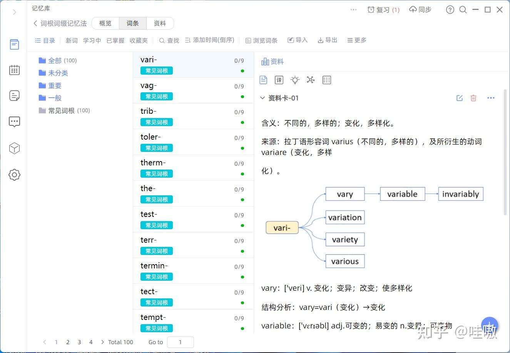Switch to the 词条 tab
510x353 pixels.
[x=133, y=23]
